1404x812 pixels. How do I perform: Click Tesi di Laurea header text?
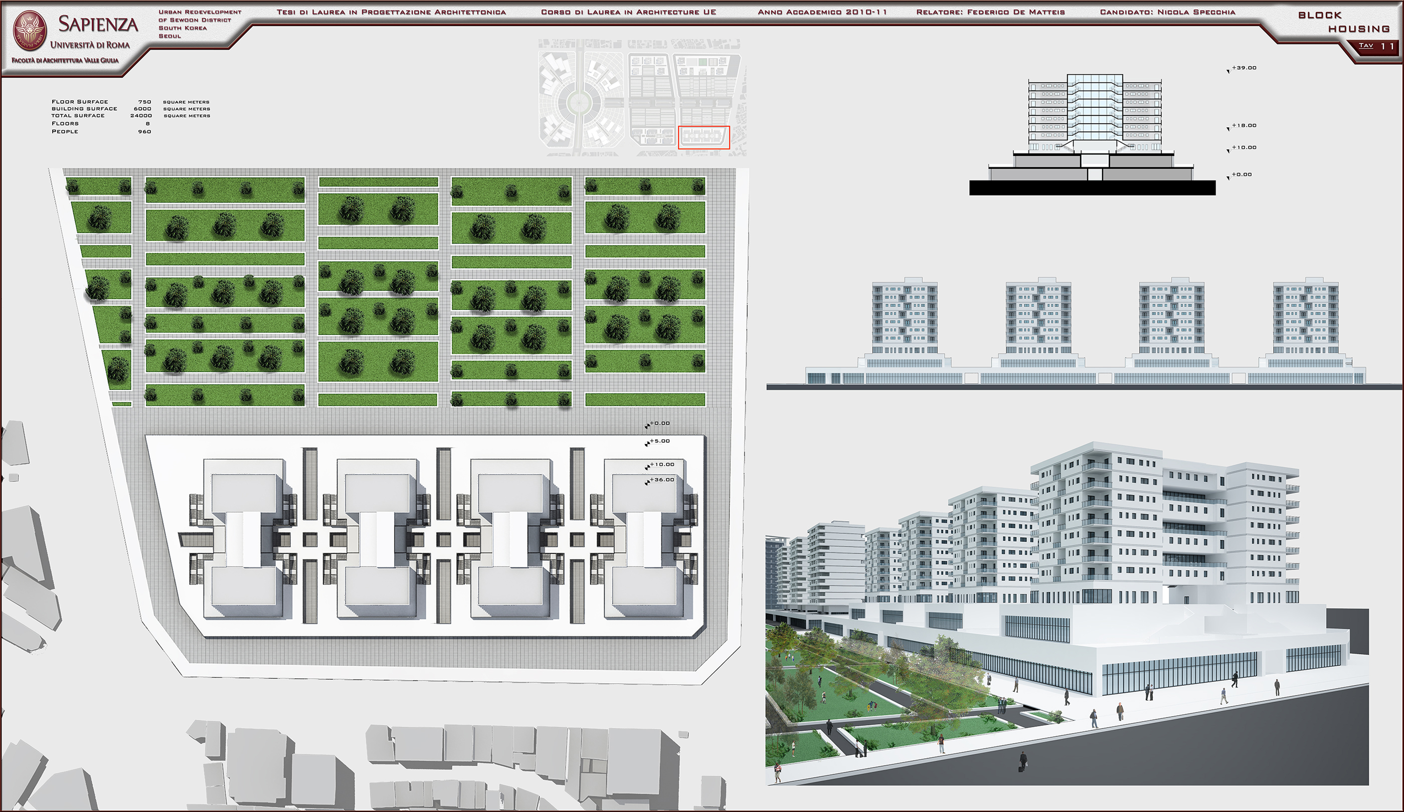click(x=391, y=12)
